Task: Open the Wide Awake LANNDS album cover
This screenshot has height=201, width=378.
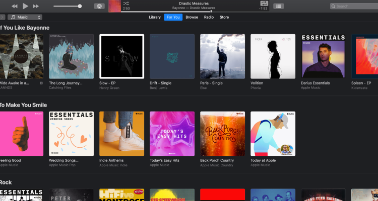Action: 22,56
